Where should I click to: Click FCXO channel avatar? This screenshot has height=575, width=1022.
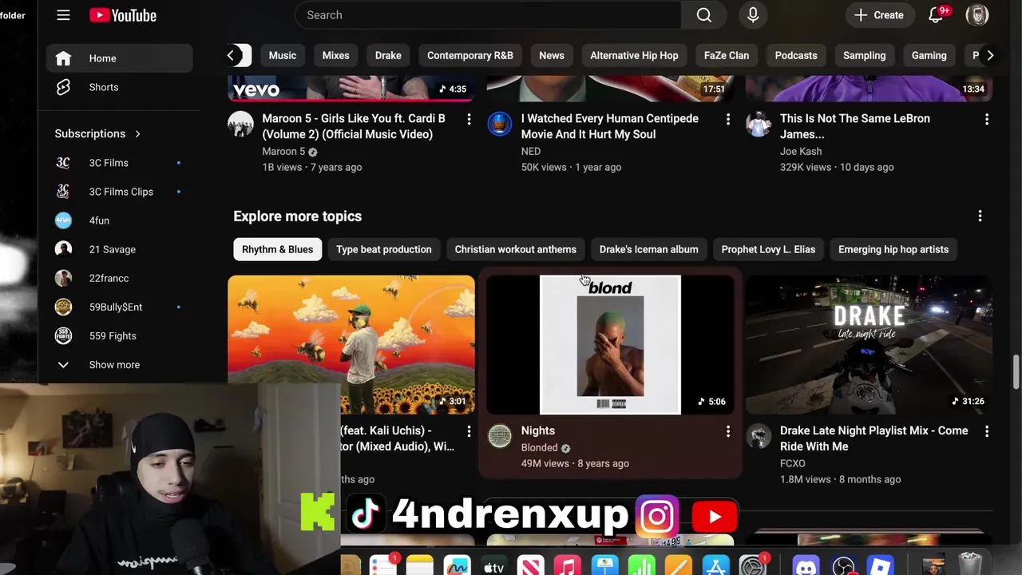pos(759,436)
